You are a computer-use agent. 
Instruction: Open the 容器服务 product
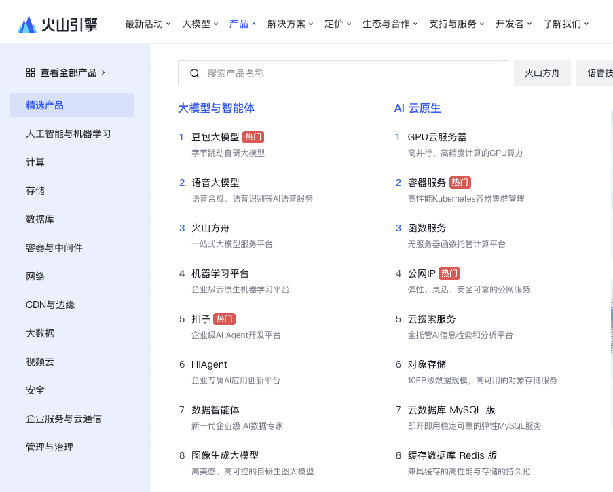427,183
